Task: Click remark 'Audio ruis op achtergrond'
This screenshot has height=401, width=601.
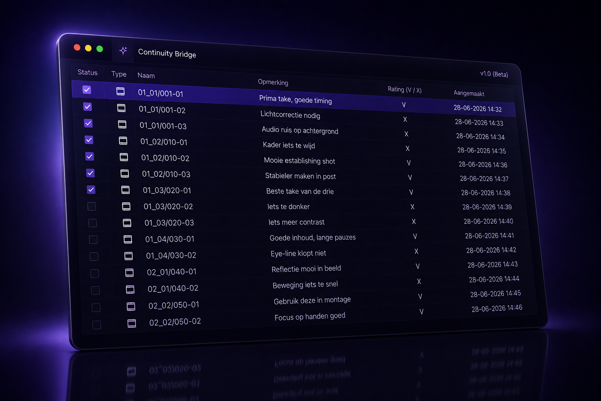Action: coord(300,130)
